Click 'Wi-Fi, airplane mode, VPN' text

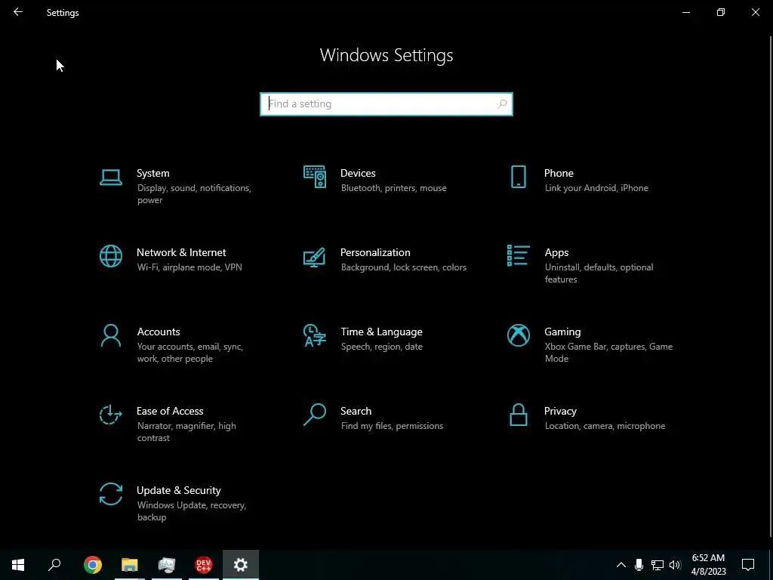click(x=189, y=267)
